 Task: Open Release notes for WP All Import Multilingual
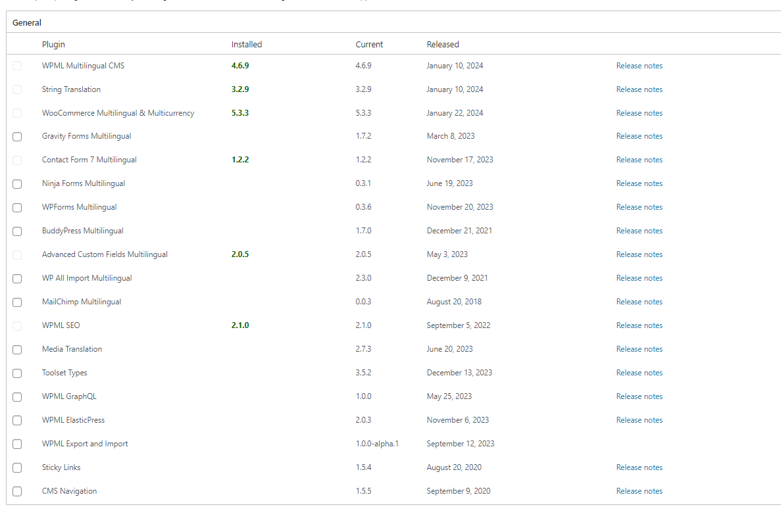click(639, 277)
